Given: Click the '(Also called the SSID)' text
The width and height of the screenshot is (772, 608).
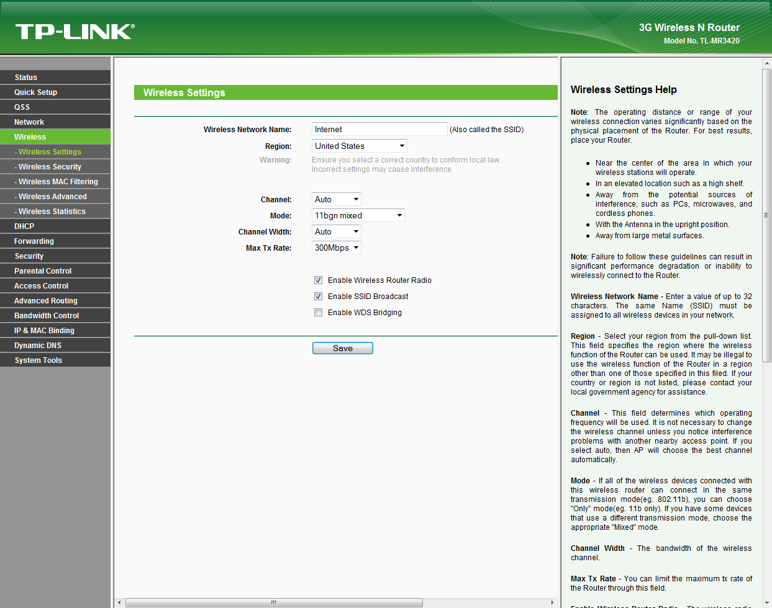Looking at the screenshot, I should tap(487, 130).
